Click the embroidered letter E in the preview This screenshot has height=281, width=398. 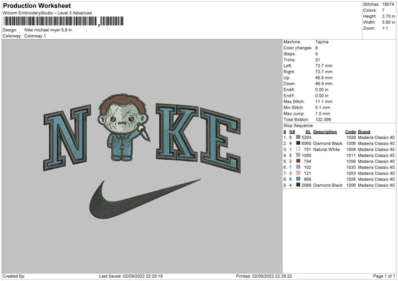point(220,140)
